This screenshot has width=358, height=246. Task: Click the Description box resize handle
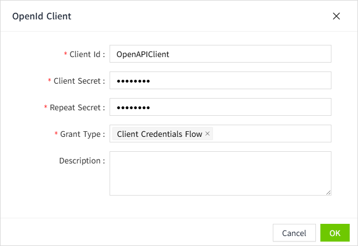[x=328, y=192]
